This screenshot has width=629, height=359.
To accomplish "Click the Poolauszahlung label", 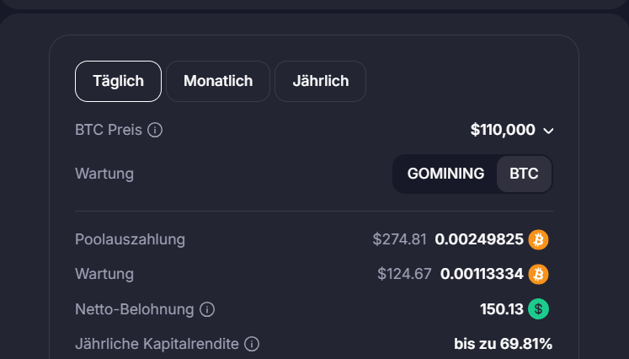I will point(130,239).
